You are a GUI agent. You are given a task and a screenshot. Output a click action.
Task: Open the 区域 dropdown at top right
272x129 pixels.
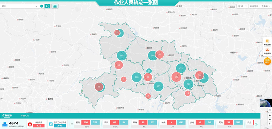[243, 6]
